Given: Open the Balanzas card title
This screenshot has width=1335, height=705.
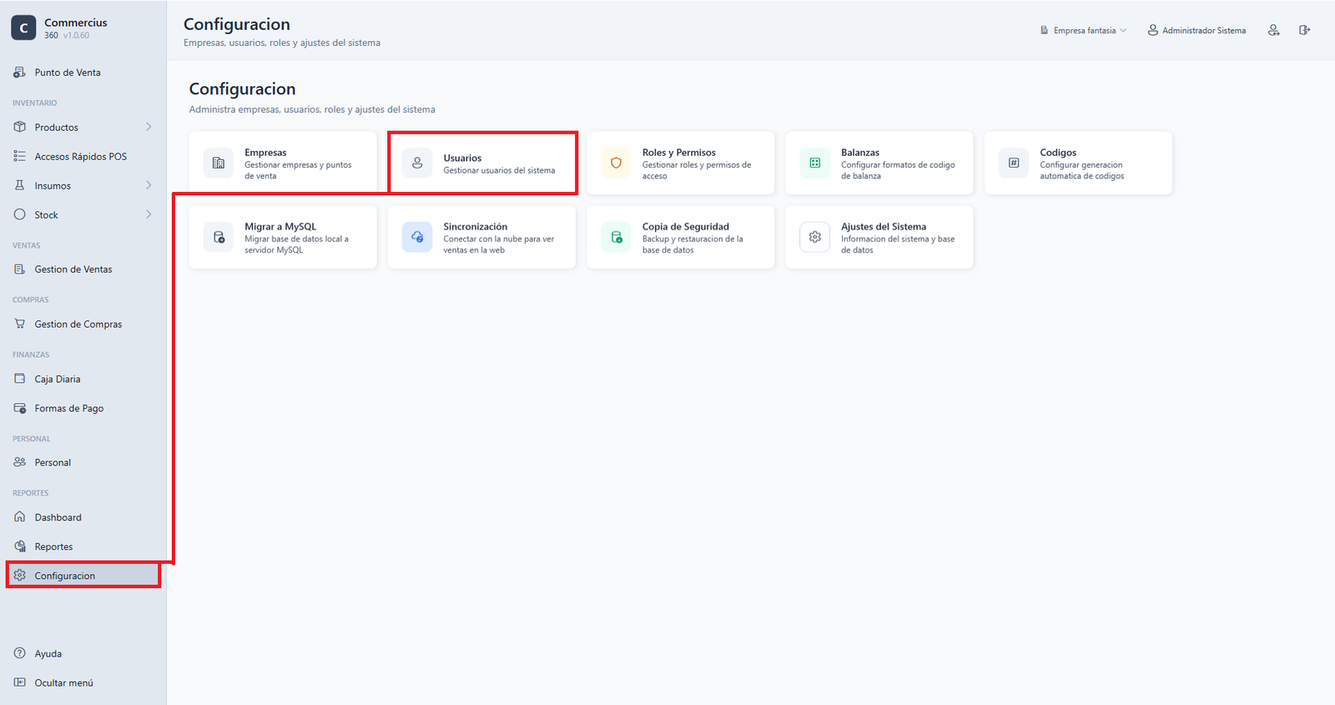Looking at the screenshot, I should coord(860,153).
